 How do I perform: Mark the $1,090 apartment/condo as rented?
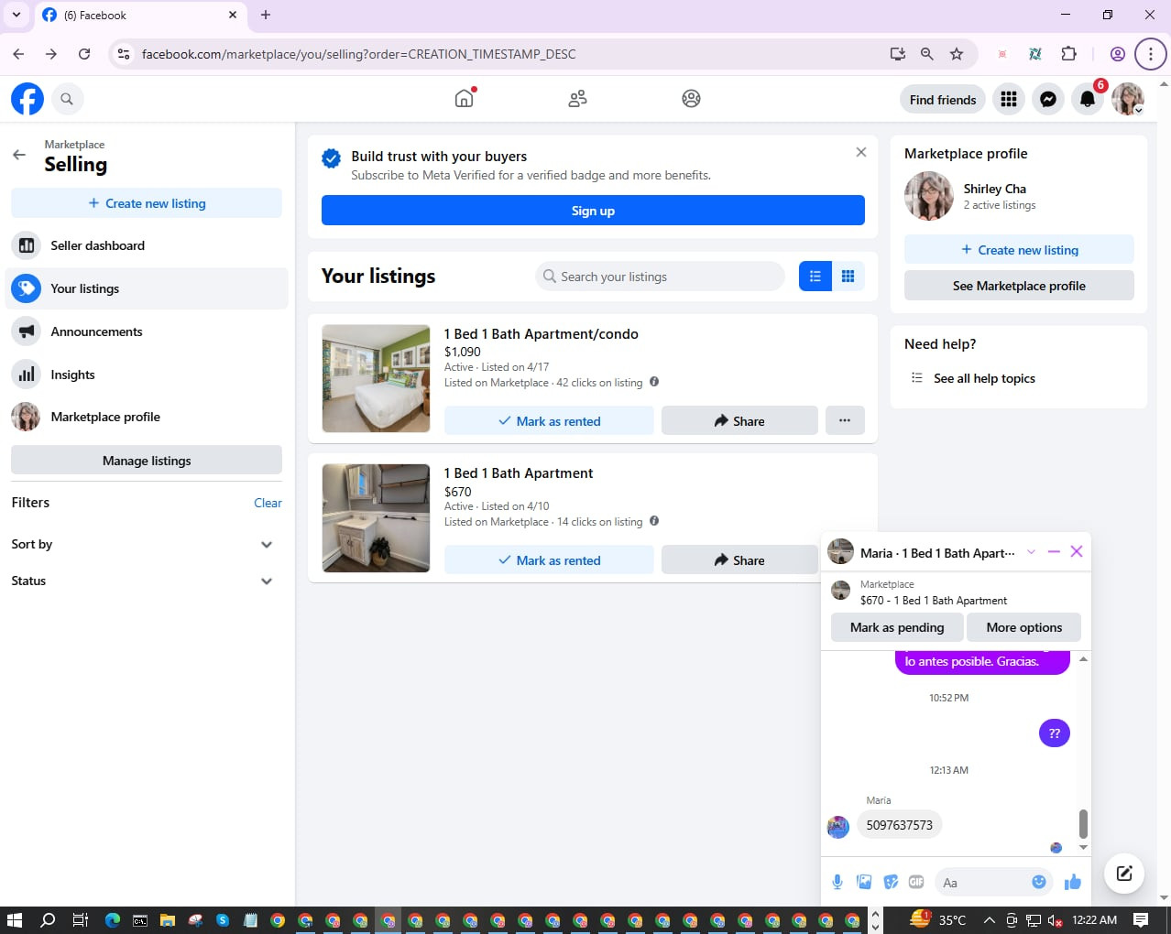tap(549, 421)
